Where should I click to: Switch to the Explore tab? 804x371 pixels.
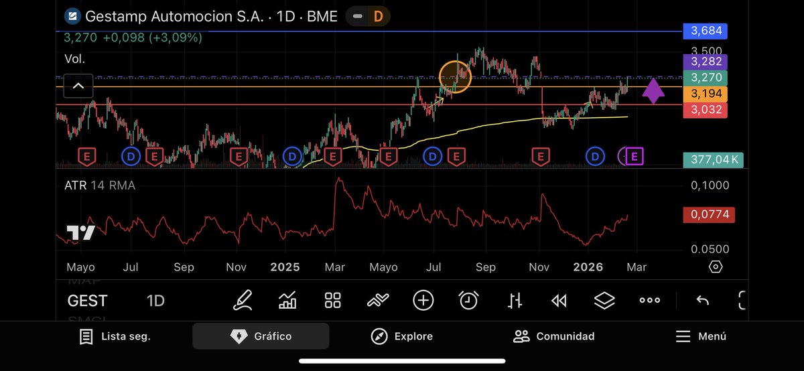click(x=402, y=336)
